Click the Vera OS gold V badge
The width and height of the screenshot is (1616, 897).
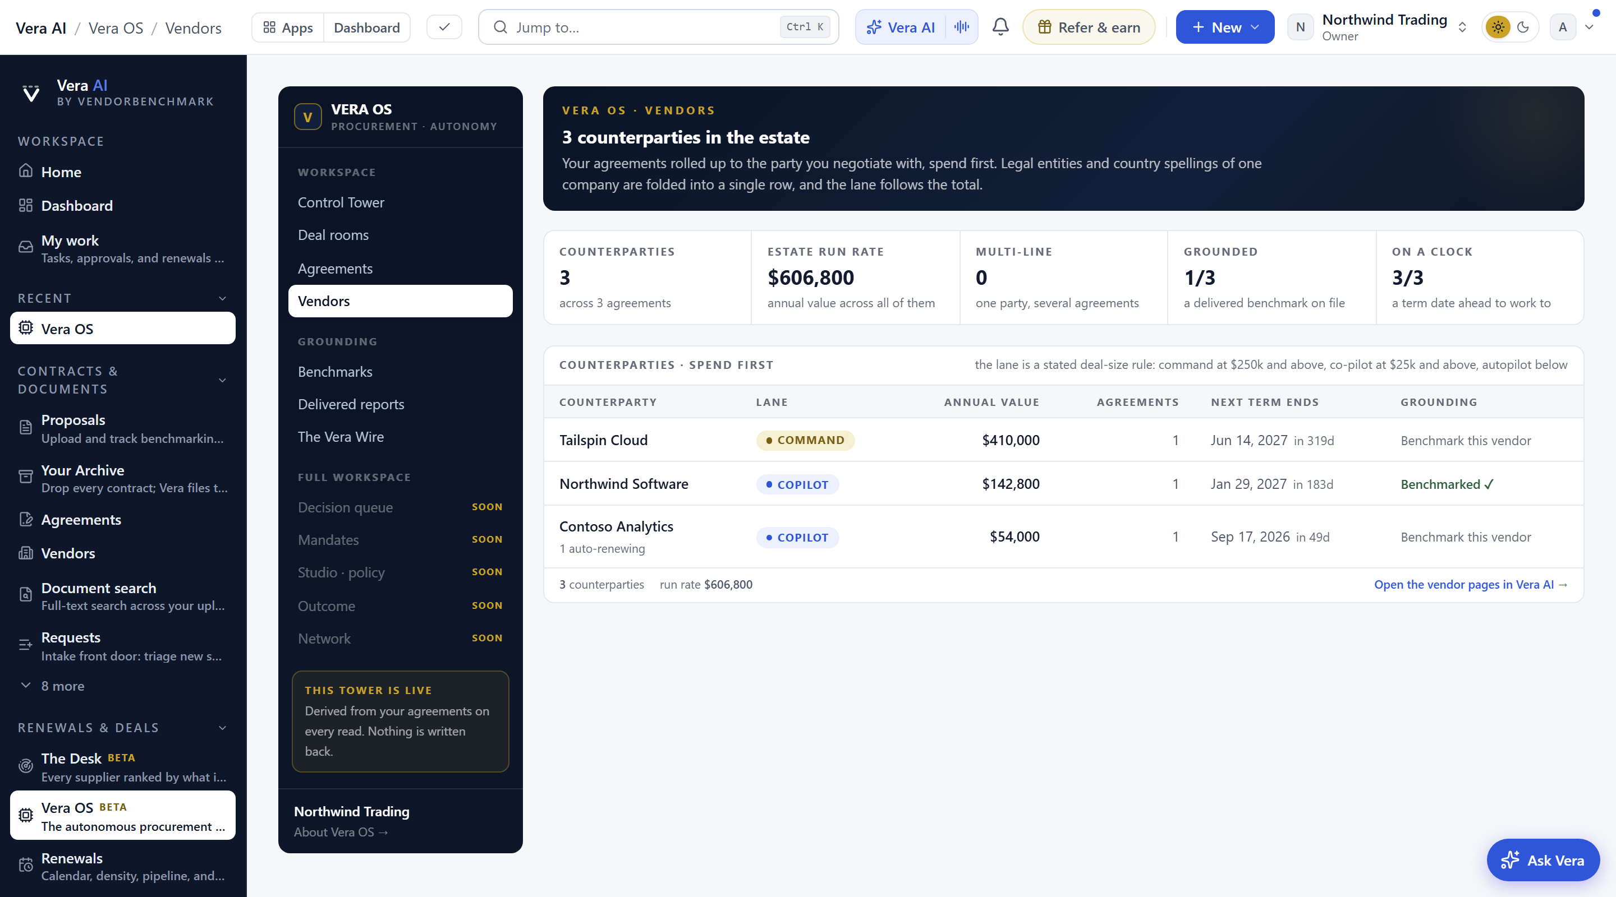(x=307, y=117)
